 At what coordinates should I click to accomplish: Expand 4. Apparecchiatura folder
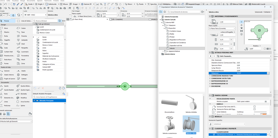(x=163, y=51)
